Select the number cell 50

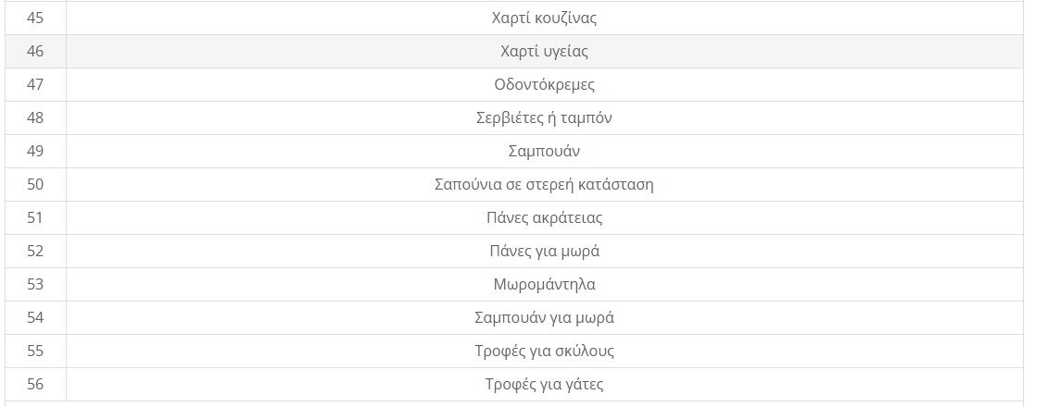tap(35, 185)
